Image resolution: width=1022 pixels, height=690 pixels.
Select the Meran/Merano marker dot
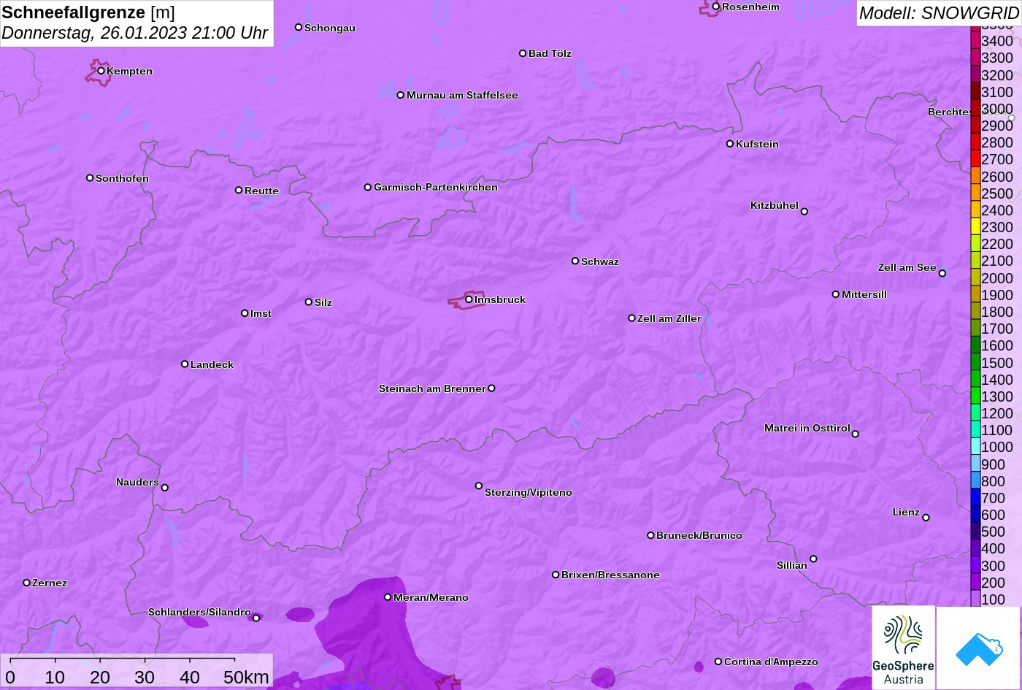pyautogui.click(x=388, y=597)
